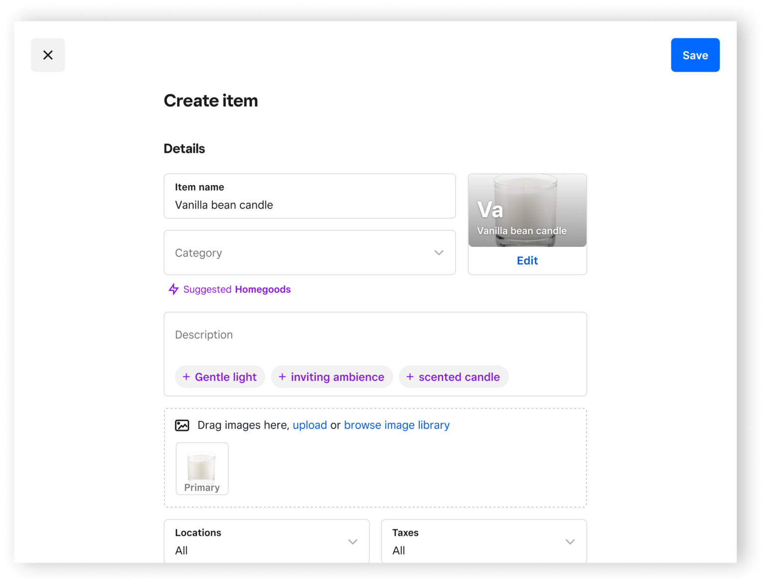Image resolution: width=765 pixels, height=584 pixels.
Task: Expand Category using the chevron arrow
Action: coord(438,252)
